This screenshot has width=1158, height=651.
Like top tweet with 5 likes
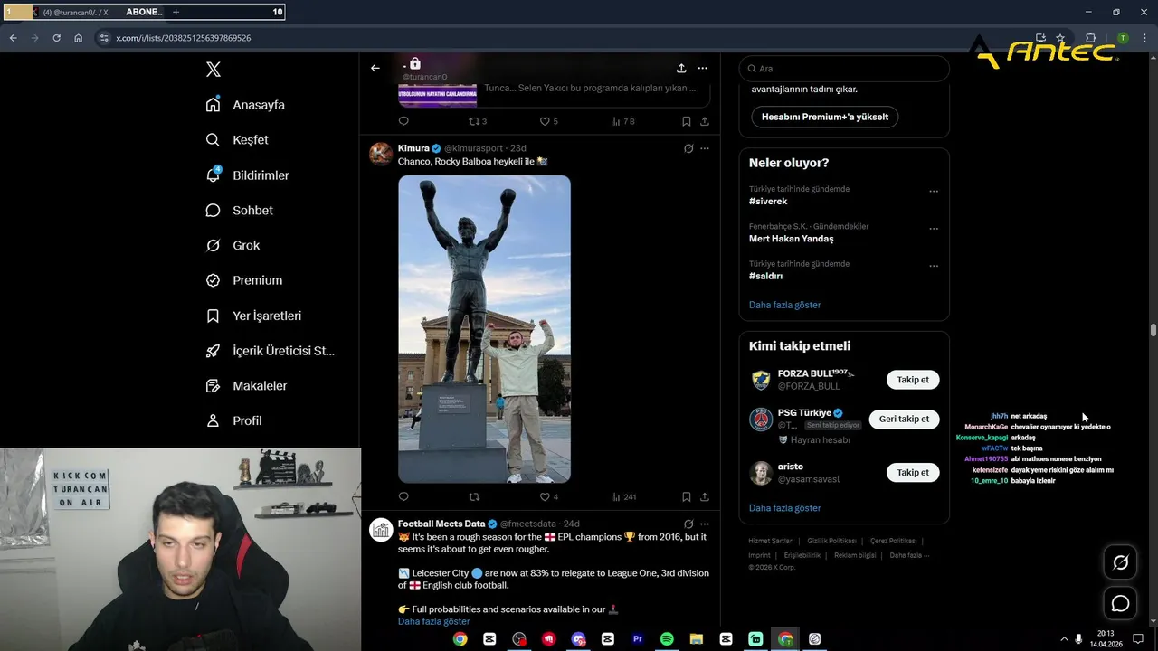pos(548,121)
